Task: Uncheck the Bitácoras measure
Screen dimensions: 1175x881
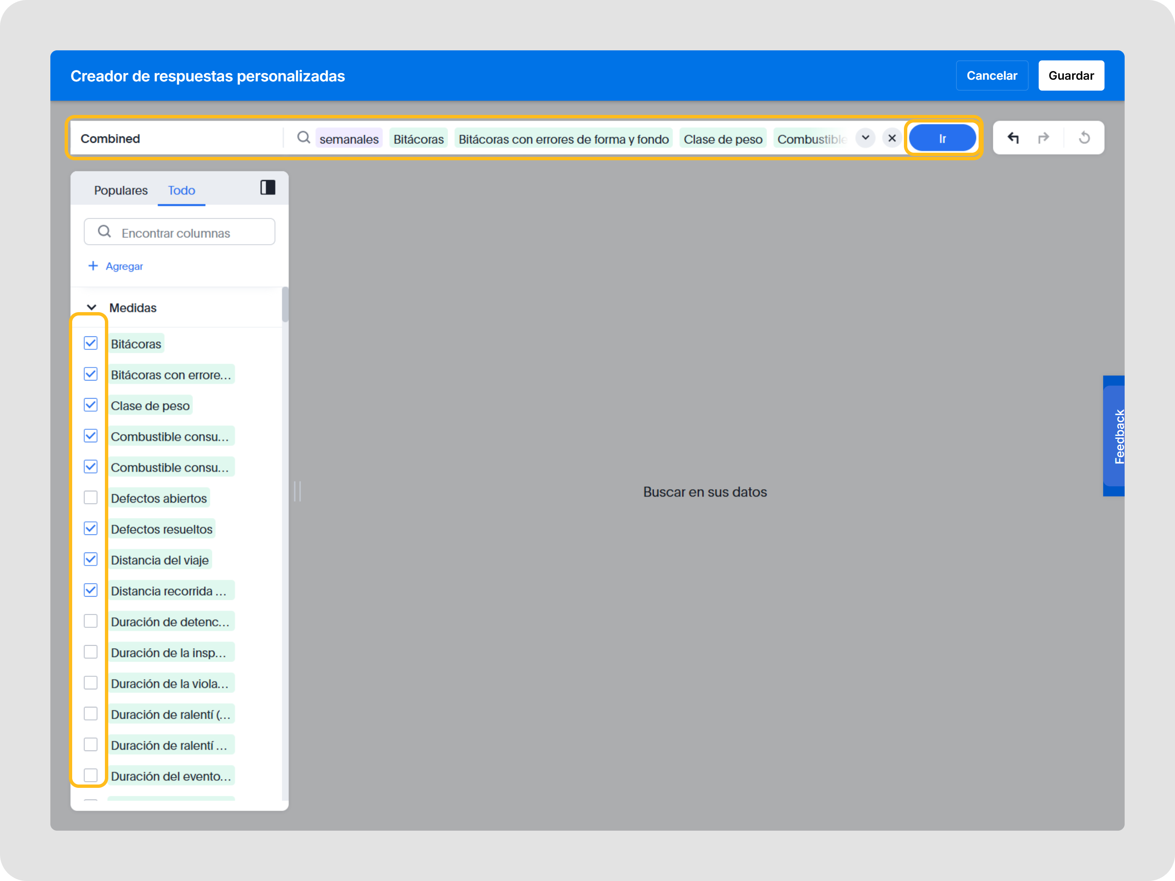Action: [x=91, y=343]
